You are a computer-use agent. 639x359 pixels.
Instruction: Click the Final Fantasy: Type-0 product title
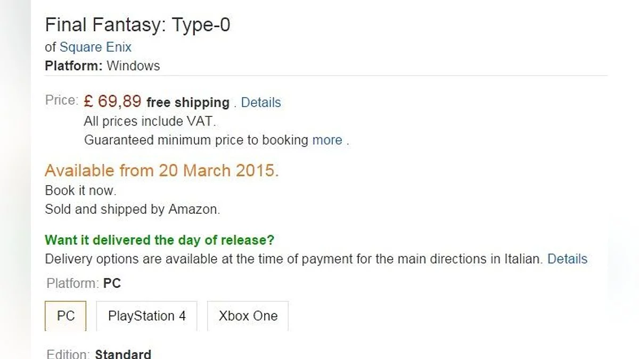coord(137,25)
